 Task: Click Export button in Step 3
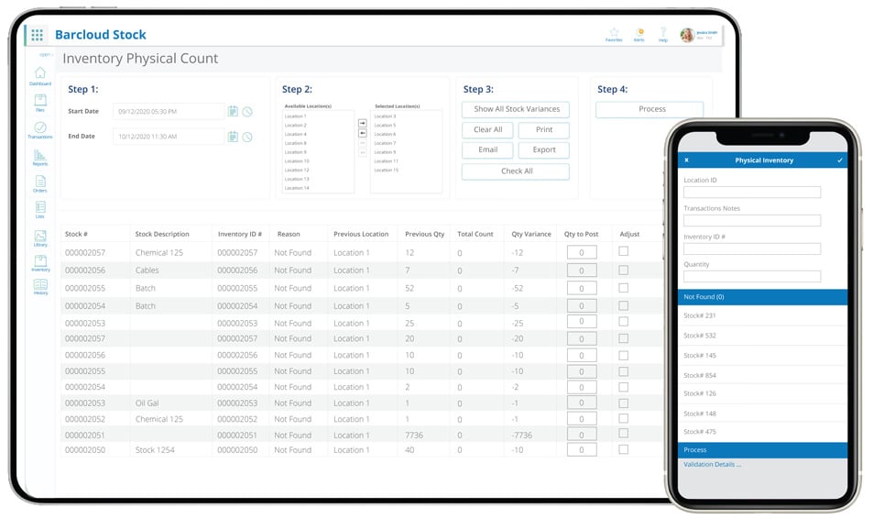[544, 149]
